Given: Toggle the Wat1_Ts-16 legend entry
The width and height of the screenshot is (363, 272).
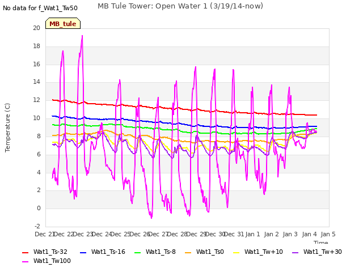Looking at the screenshot, I should 103,252.
